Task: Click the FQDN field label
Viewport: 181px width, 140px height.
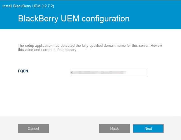Action: coord(23,71)
